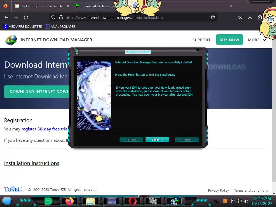The height and width of the screenshot is (207, 276).
Task: Click the page vertical scrollbar
Action: 274,113
